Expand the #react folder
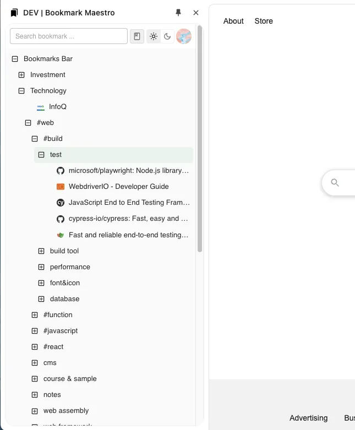 [x=35, y=347]
